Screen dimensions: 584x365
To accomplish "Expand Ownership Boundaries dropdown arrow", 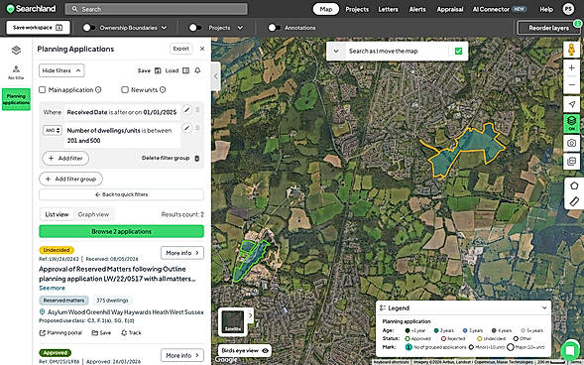I will (x=164, y=28).
